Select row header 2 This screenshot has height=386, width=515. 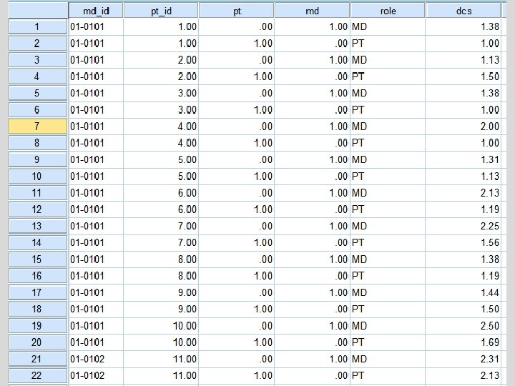(38, 44)
